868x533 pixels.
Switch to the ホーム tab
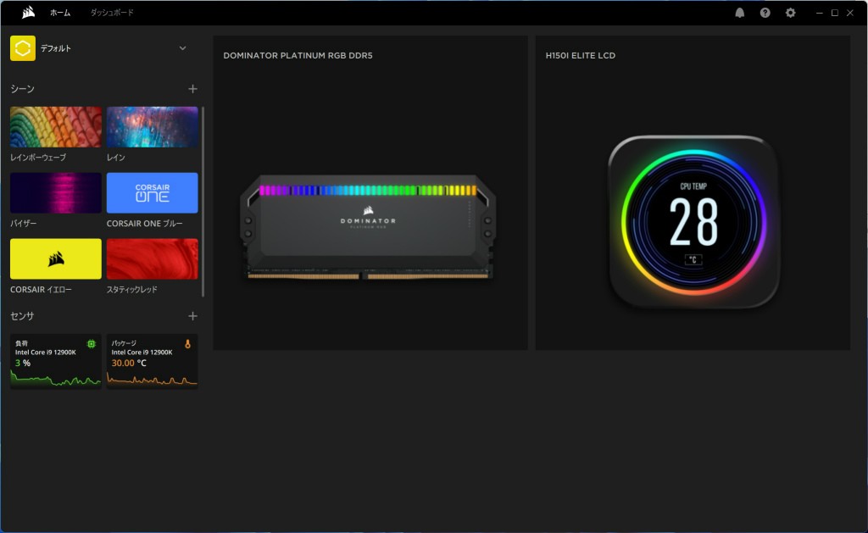(59, 13)
